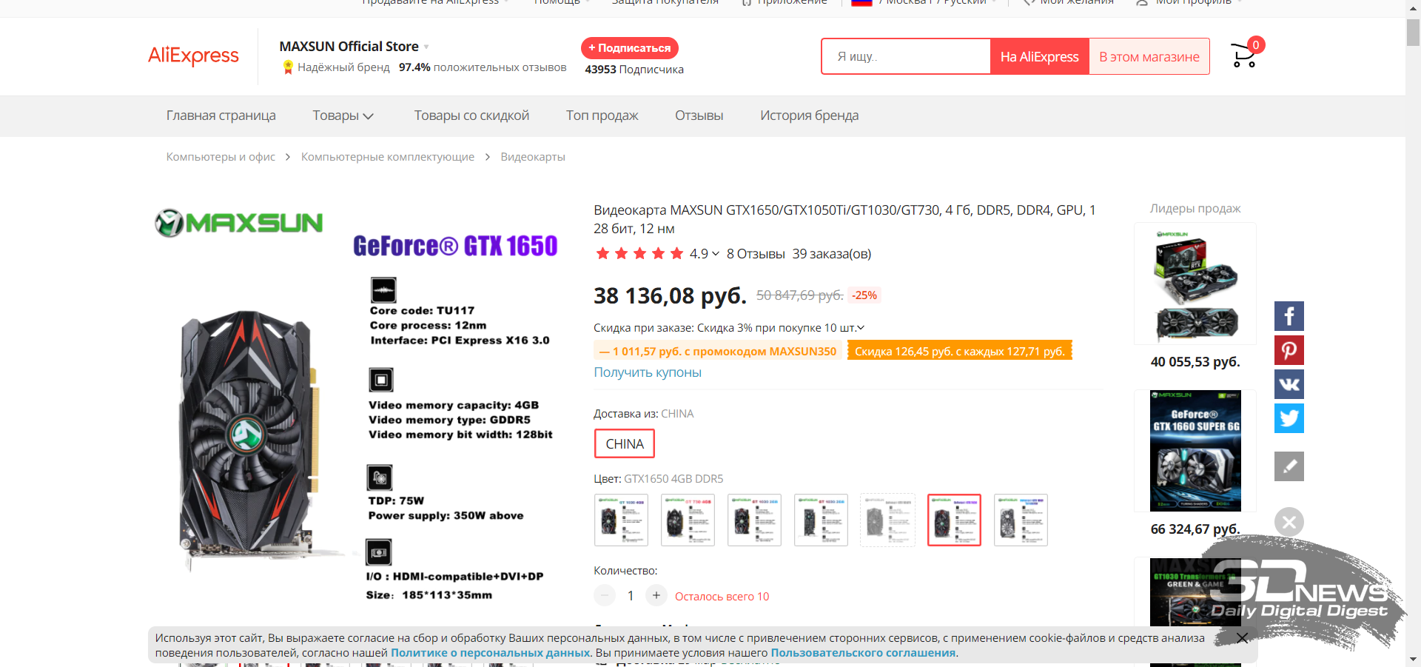This screenshot has height=667, width=1421.
Task: Subscribe with the Подписаться button
Action: [629, 48]
